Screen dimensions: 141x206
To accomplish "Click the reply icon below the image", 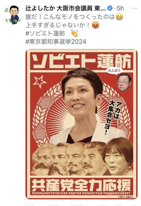I will (x=28, y=205).
